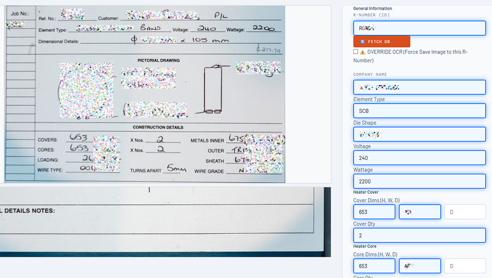Click the empty Cover Dims D field
Viewport: 492px width, 278px height.
click(465, 212)
